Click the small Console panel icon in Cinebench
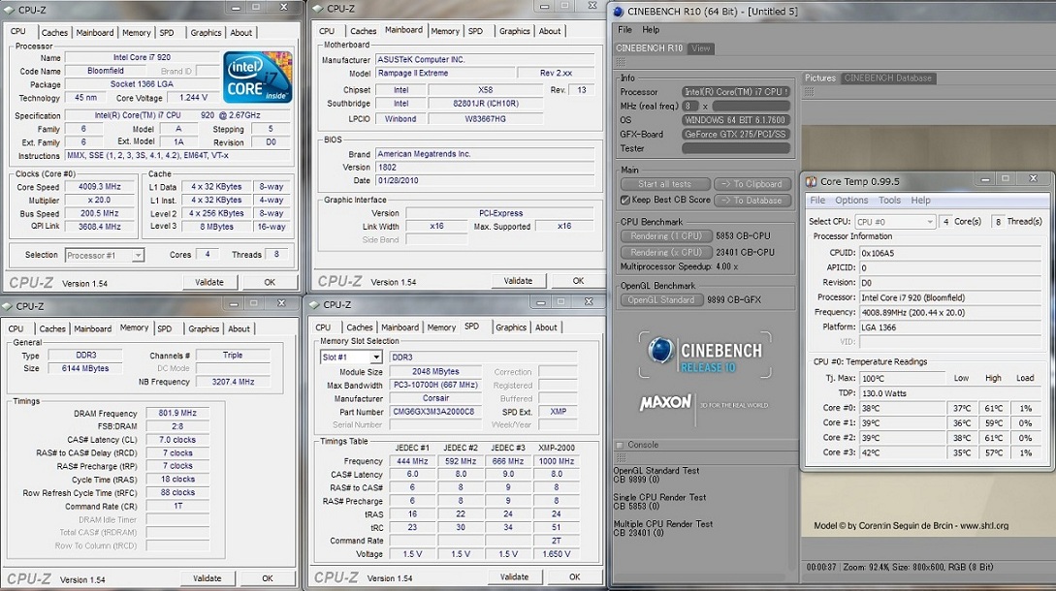The width and height of the screenshot is (1056, 591). [622, 445]
